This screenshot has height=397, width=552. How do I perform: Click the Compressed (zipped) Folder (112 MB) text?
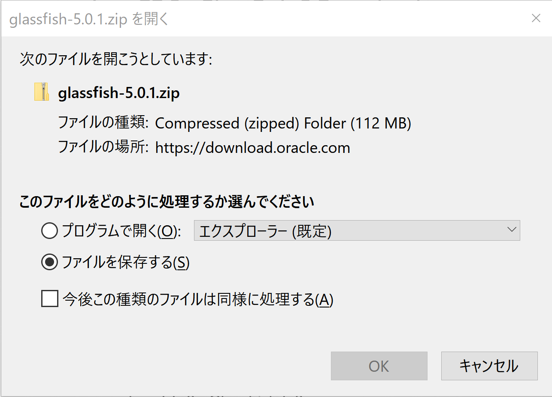click(x=283, y=123)
